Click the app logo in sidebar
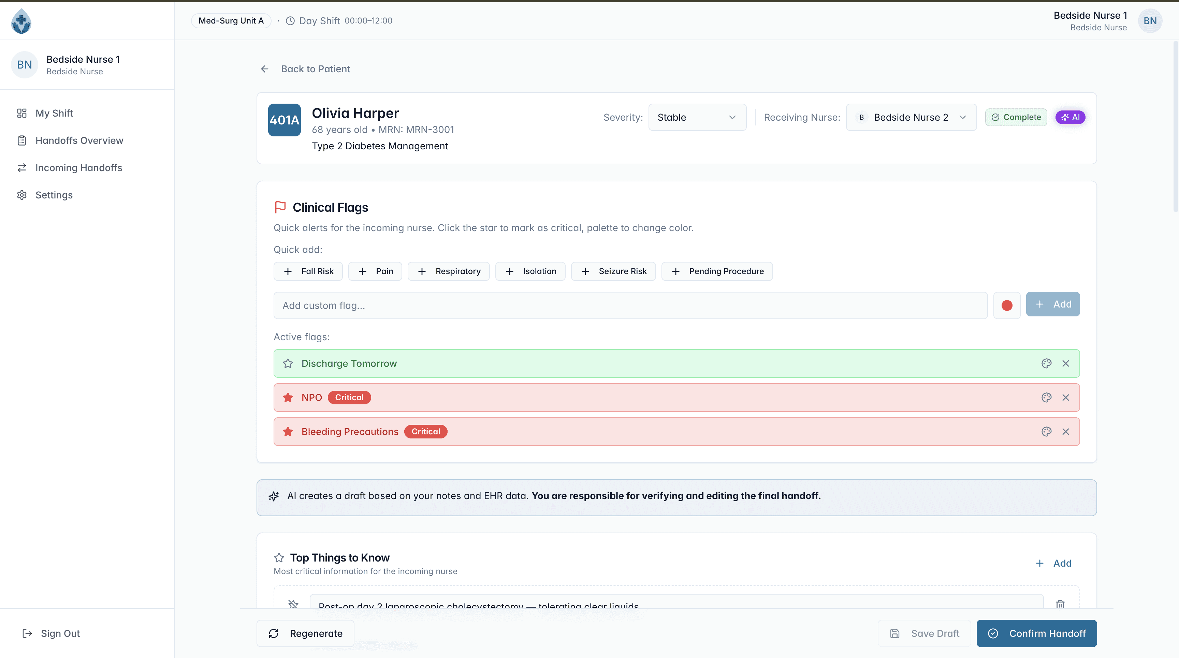1179x658 pixels. click(x=21, y=21)
